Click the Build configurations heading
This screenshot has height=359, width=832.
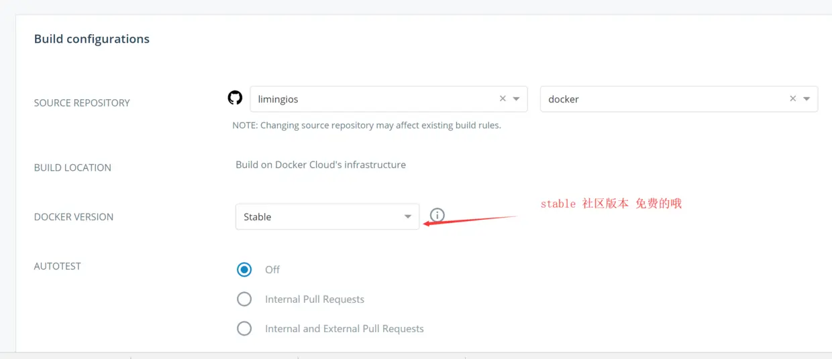point(92,39)
